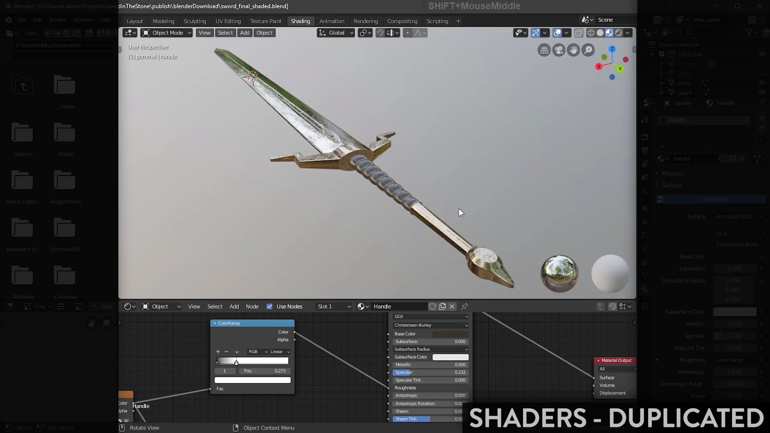Image resolution: width=770 pixels, height=433 pixels.
Task: Uncheck the Use Nodes checkbox
Action: pyautogui.click(x=269, y=306)
